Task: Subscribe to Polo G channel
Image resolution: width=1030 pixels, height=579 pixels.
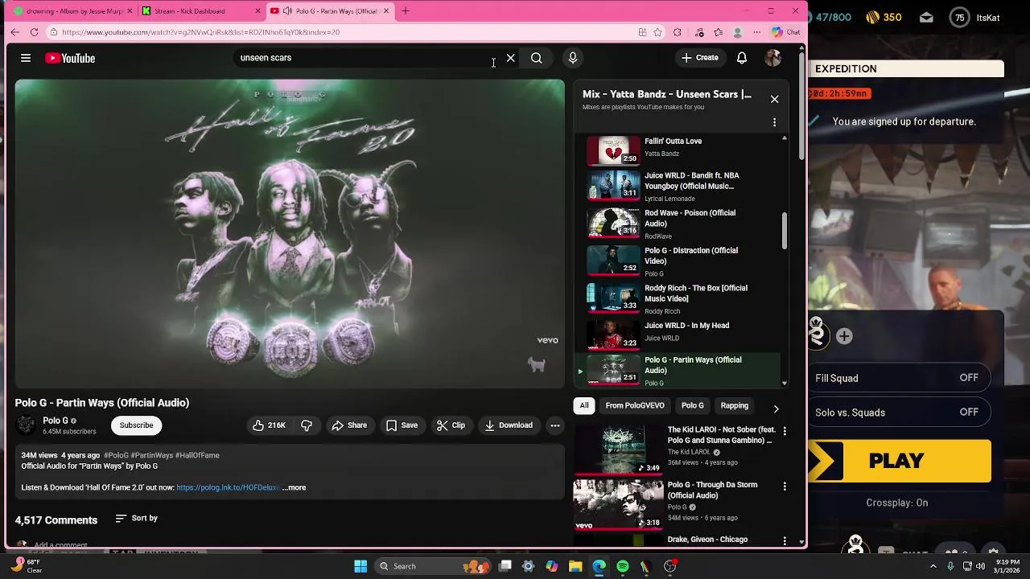Action: [x=136, y=425]
